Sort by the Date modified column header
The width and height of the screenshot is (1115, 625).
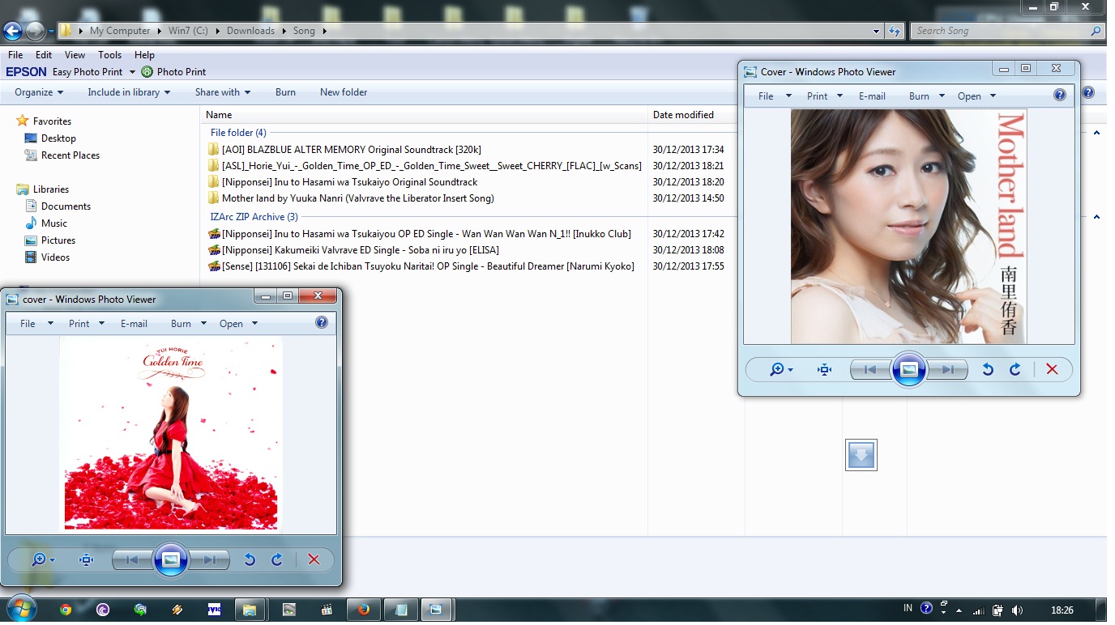(683, 115)
